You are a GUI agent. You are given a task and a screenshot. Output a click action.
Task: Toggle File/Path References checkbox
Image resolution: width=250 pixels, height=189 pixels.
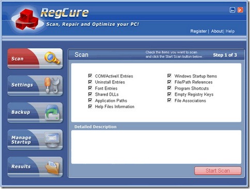(x=169, y=82)
